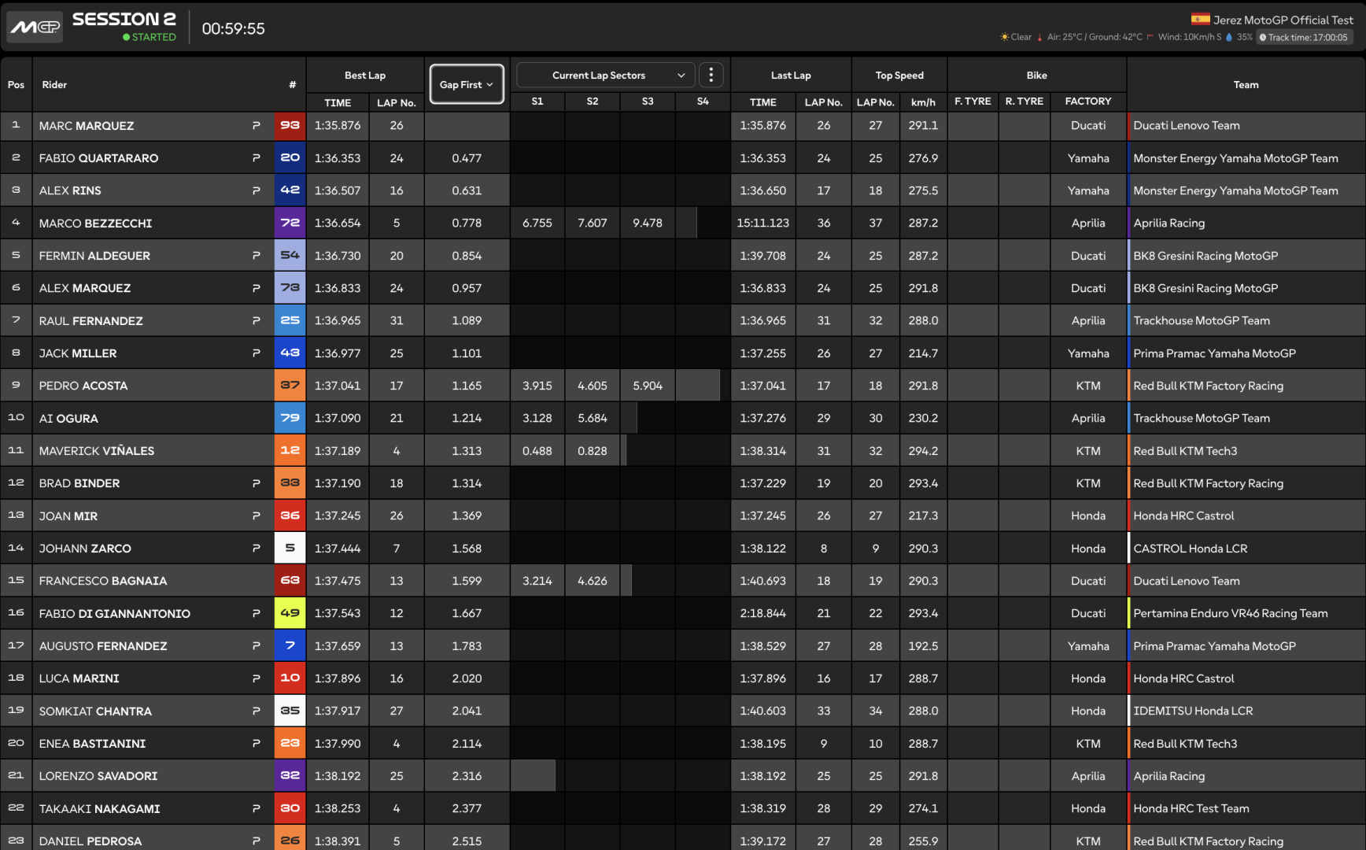Click Bezzecchi S1 sector time 6.755
The height and width of the screenshot is (850, 1366).
click(537, 224)
